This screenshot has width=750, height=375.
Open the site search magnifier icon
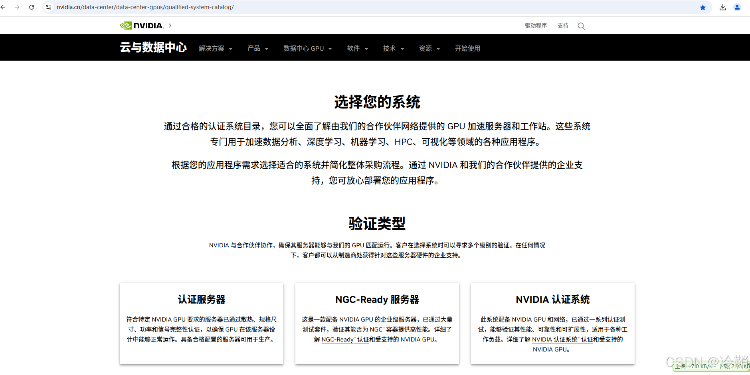[x=581, y=26]
